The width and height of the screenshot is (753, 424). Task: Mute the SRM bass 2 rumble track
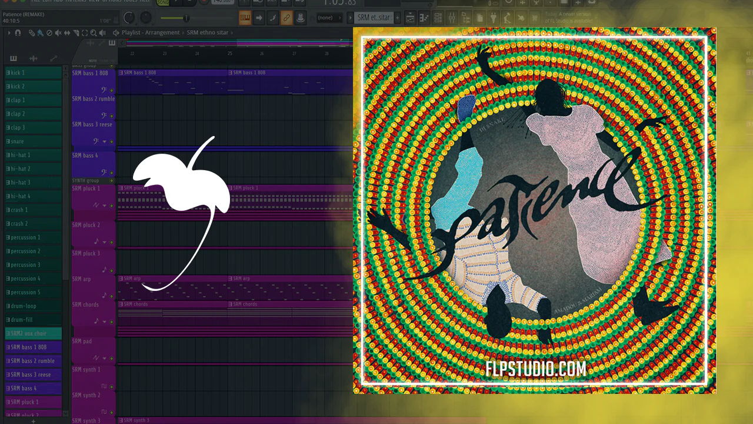(112, 115)
